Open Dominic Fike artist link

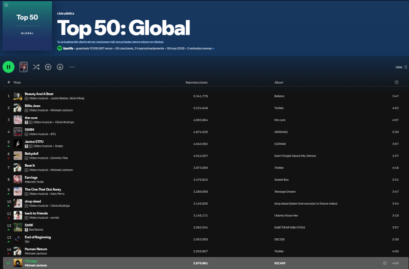[x=59, y=158]
